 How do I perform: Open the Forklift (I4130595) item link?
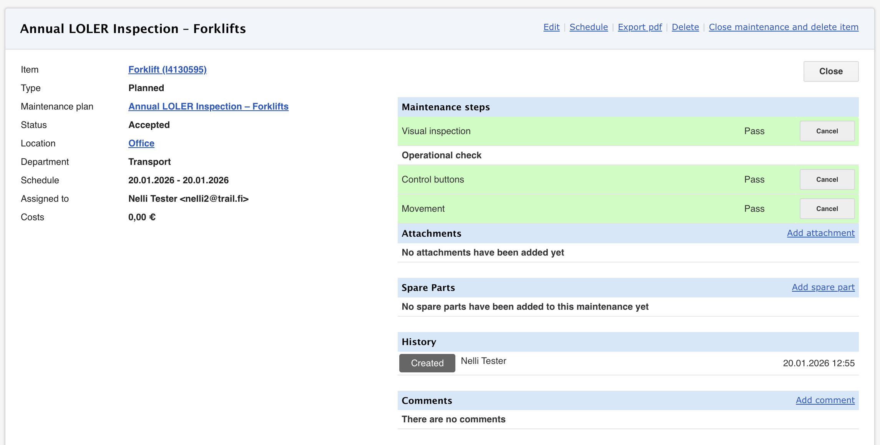(167, 70)
